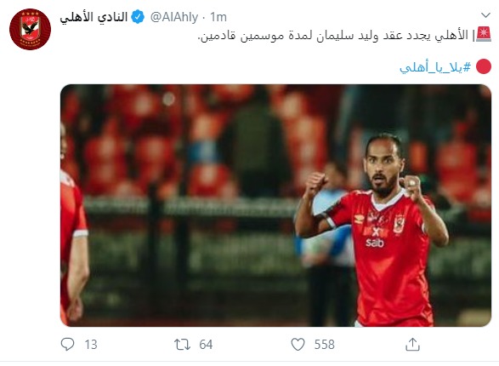Viewport: 499px width, 366px height.
Task: Click the Arabic tweet text about Walid Soliman
Action: pos(332,36)
